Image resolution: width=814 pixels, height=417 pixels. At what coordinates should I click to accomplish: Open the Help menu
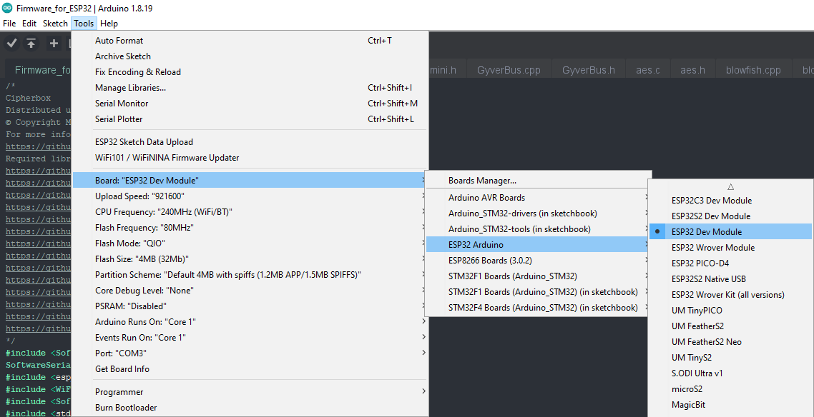coord(109,24)
